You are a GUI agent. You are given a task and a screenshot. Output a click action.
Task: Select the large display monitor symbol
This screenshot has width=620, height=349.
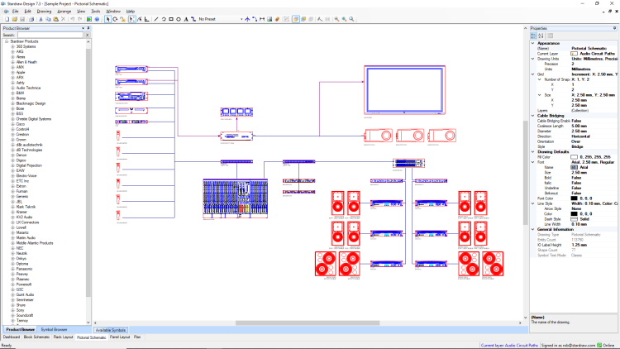[x=404, y=90]
